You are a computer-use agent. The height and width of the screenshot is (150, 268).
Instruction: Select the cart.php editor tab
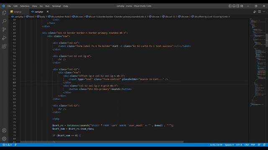39,12
